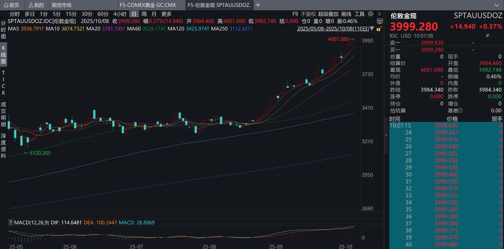Go to 首页 home icon tab
504x249 pixels.
[12, 5]
